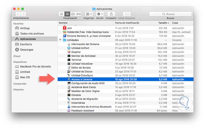This screenshot has height=129, width=205.
Task: Click Chrome Remote Desktop Host Uninstaller icon
Action: 65,36
